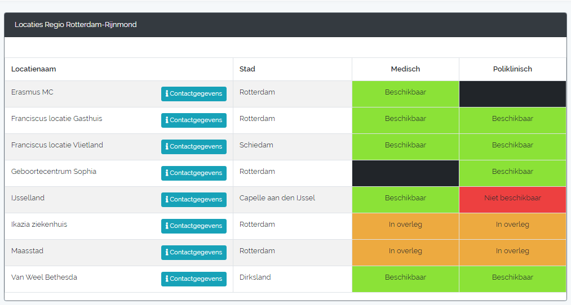
Task: Click Erasmus MC black Poliklinisch cell
Action: pos(512,94)
